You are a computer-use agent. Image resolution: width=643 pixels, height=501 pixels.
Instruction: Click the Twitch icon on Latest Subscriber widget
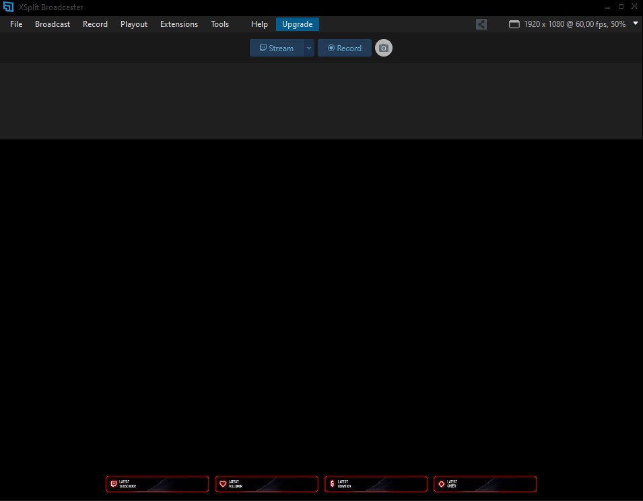click(113, 483)
